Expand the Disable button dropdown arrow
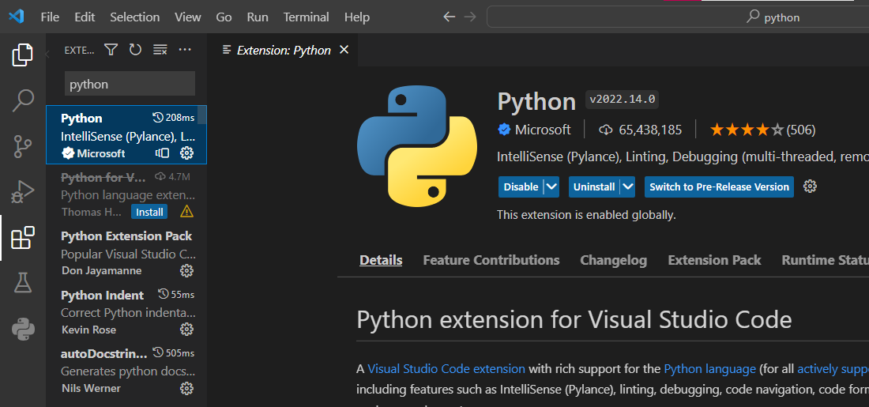 coord(551,187)
